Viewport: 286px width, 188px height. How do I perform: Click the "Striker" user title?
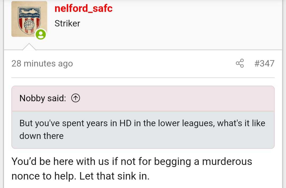click(67, 23)
